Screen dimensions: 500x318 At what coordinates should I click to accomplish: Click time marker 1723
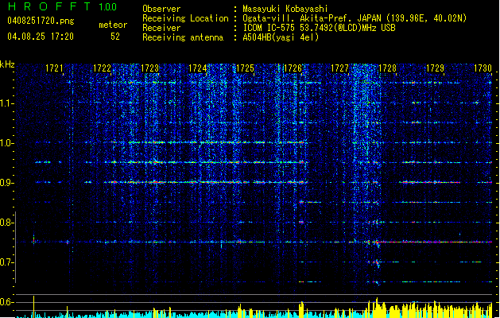149,68
